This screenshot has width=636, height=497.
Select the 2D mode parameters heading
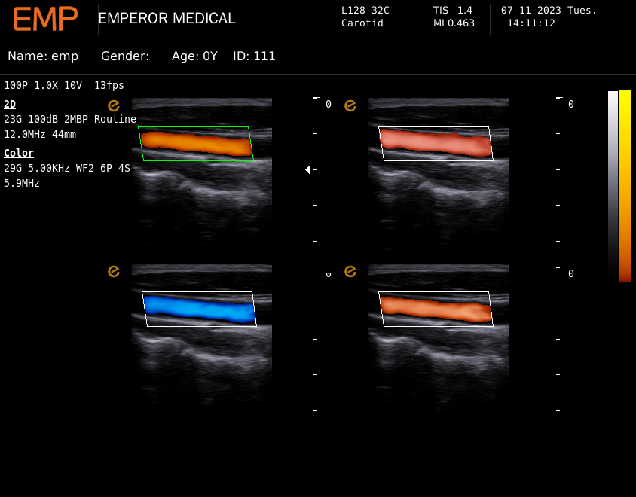coord(10,104)
